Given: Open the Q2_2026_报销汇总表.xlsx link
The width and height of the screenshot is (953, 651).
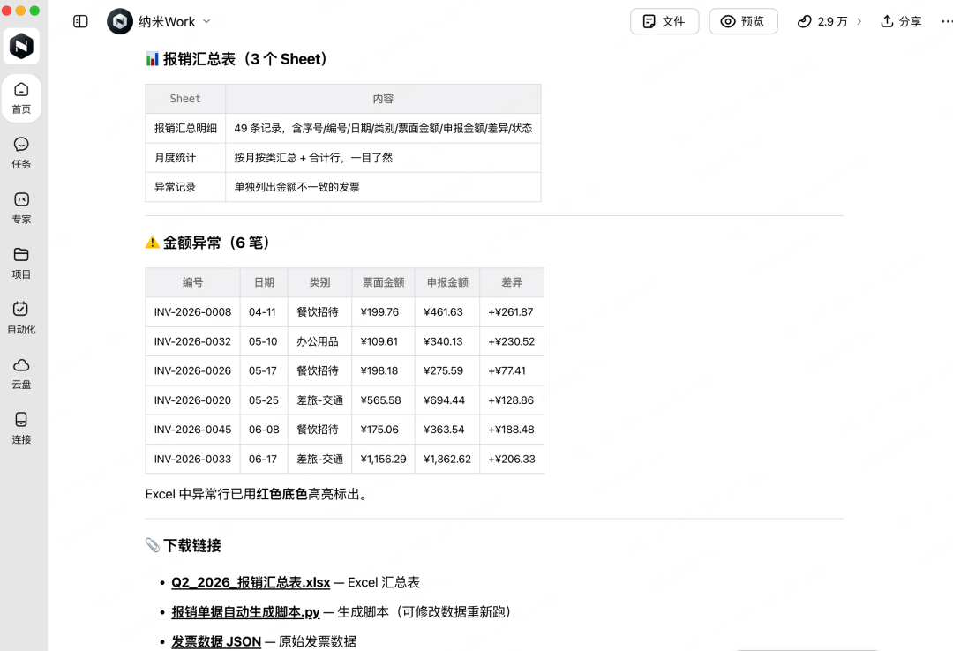Looking at the screenshot, I should (251, 582).
